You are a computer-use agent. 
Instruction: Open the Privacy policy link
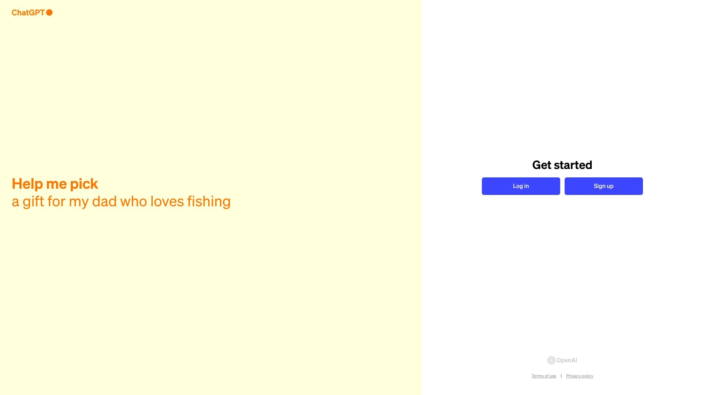(x=579, y=376)
